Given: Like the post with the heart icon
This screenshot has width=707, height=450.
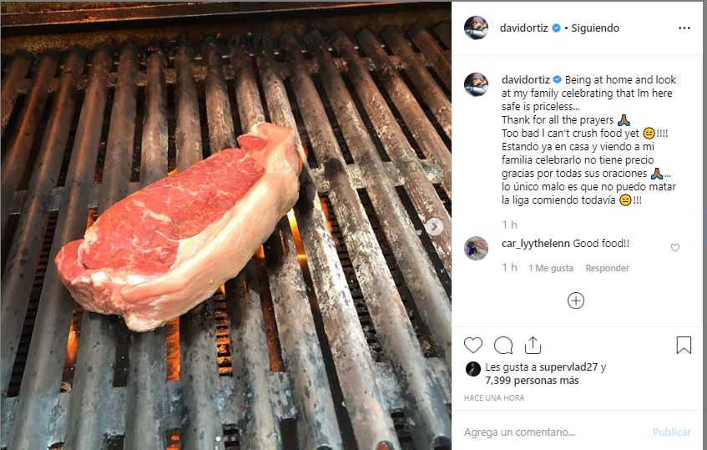Looking at the screenshot, I should [473, 346].
